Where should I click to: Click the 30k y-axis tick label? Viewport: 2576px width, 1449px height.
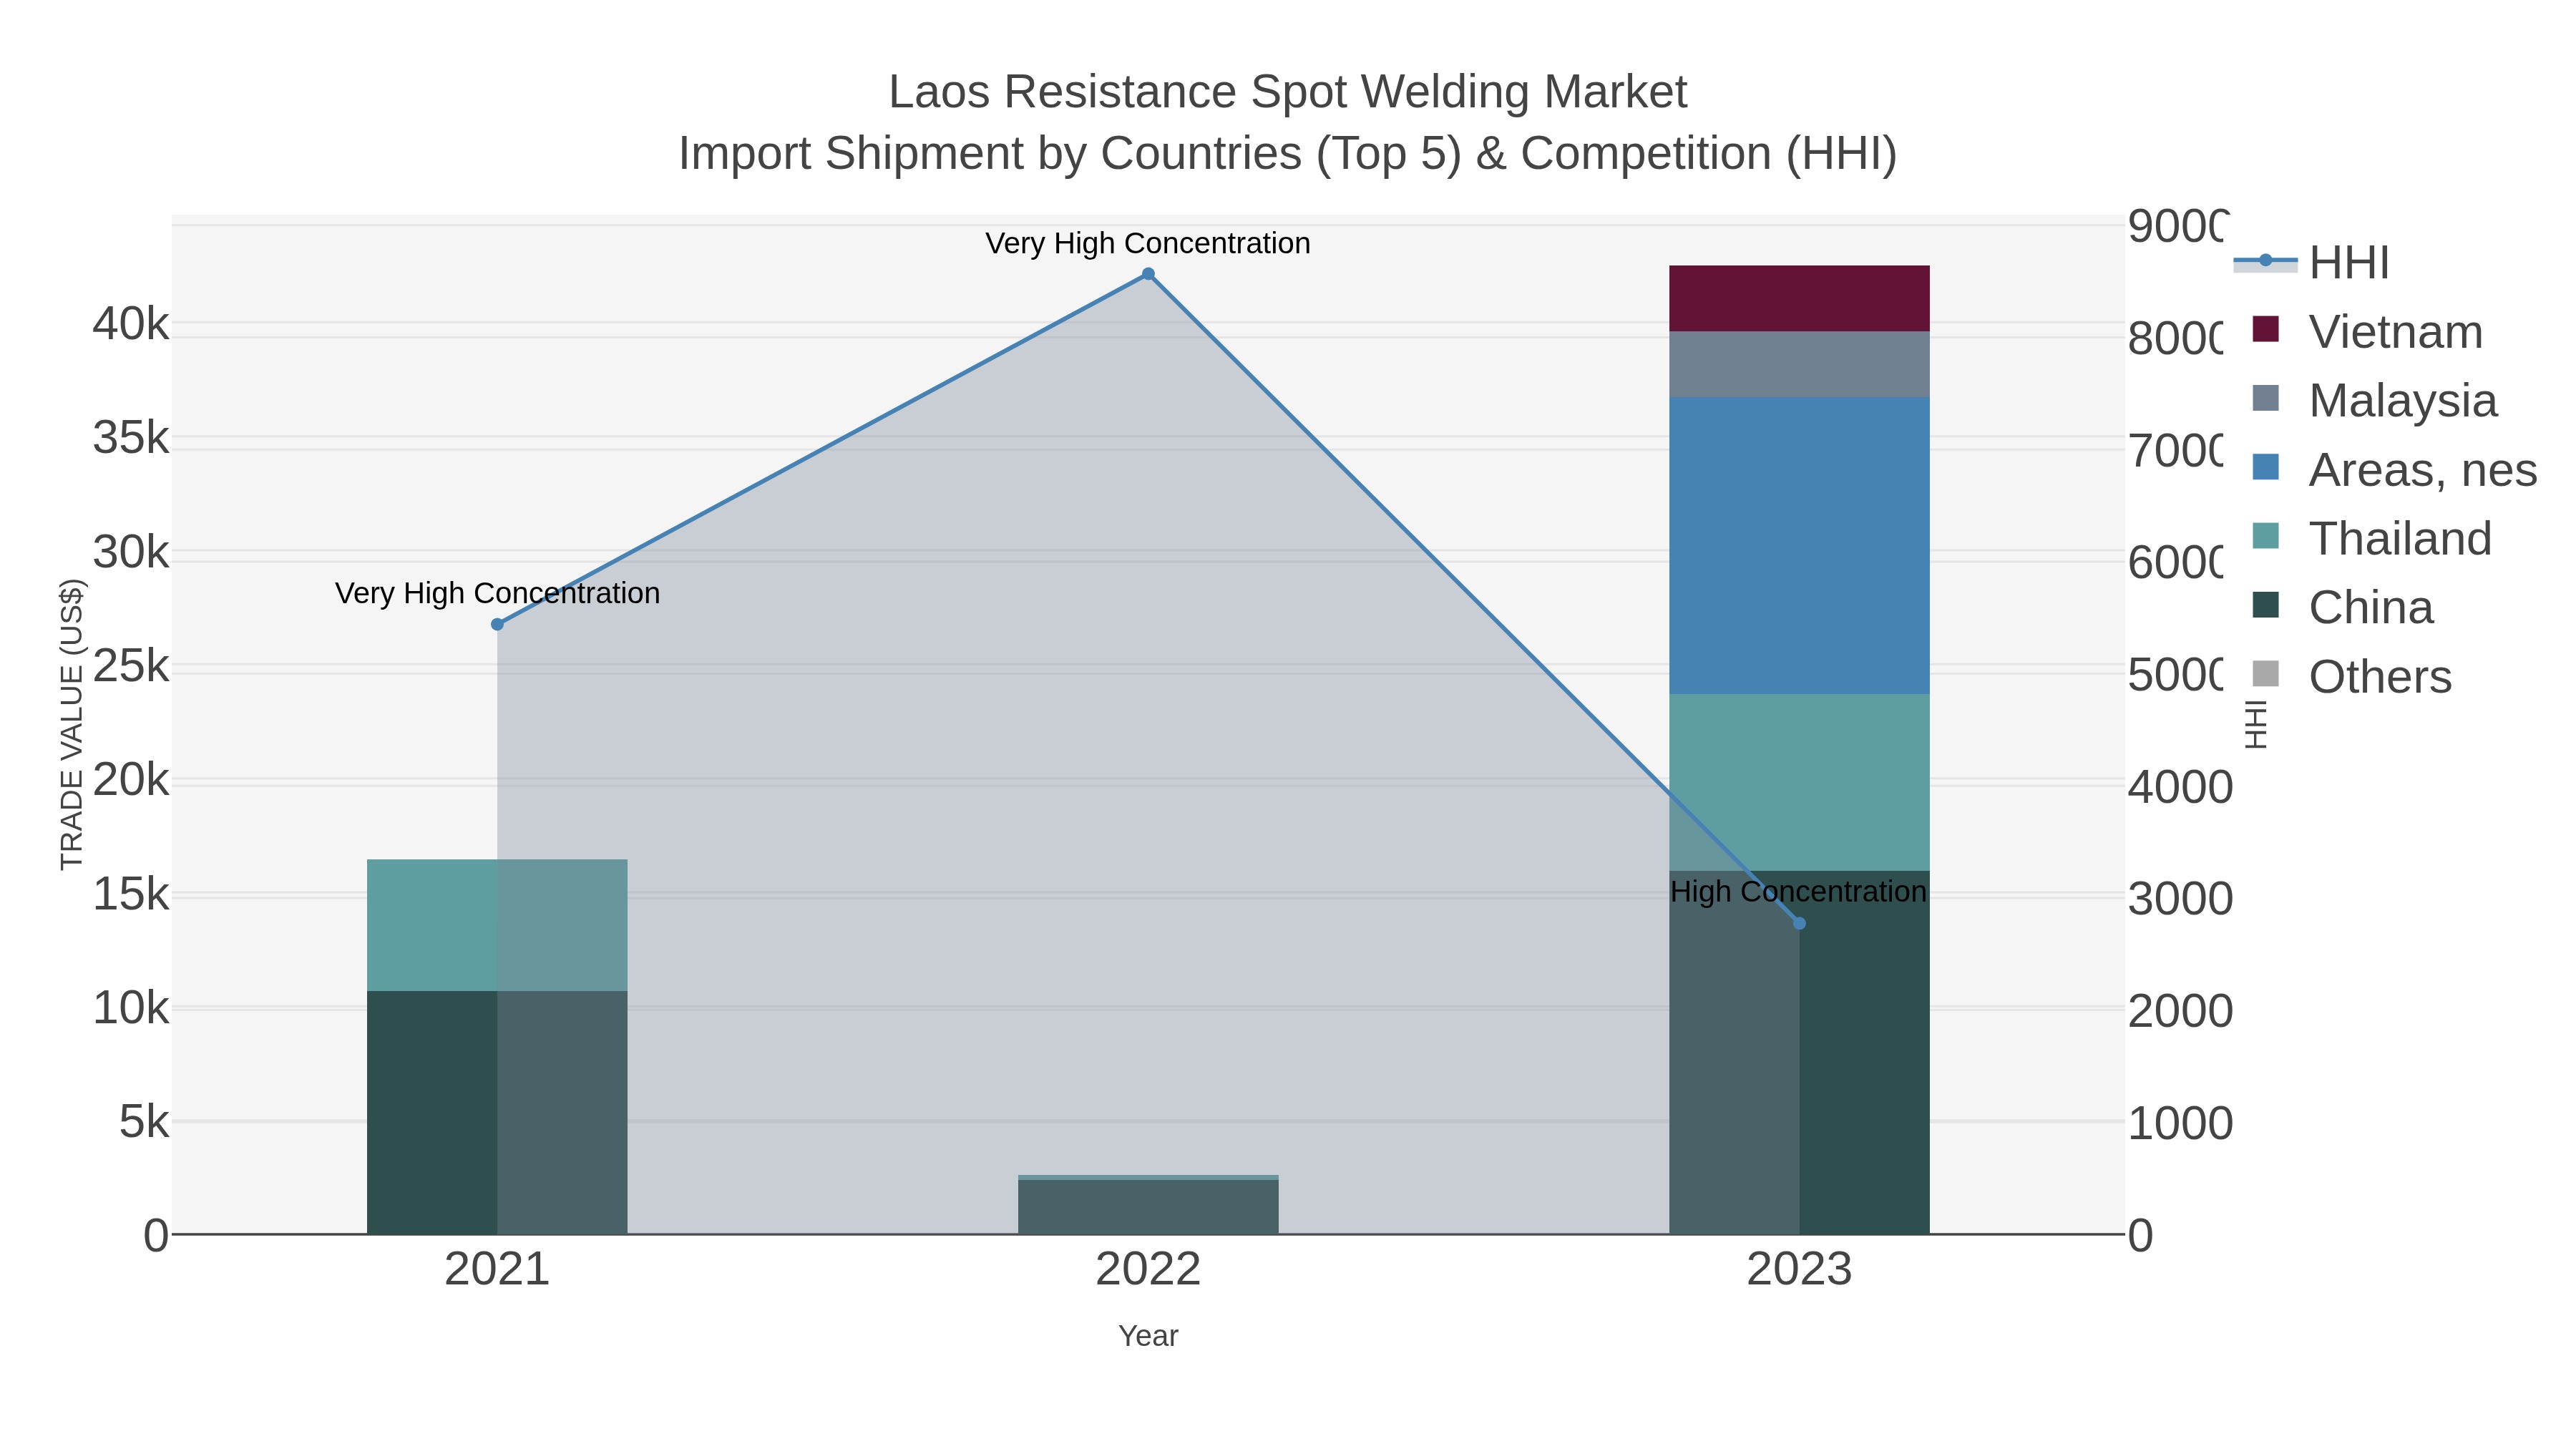pos(131,551)
